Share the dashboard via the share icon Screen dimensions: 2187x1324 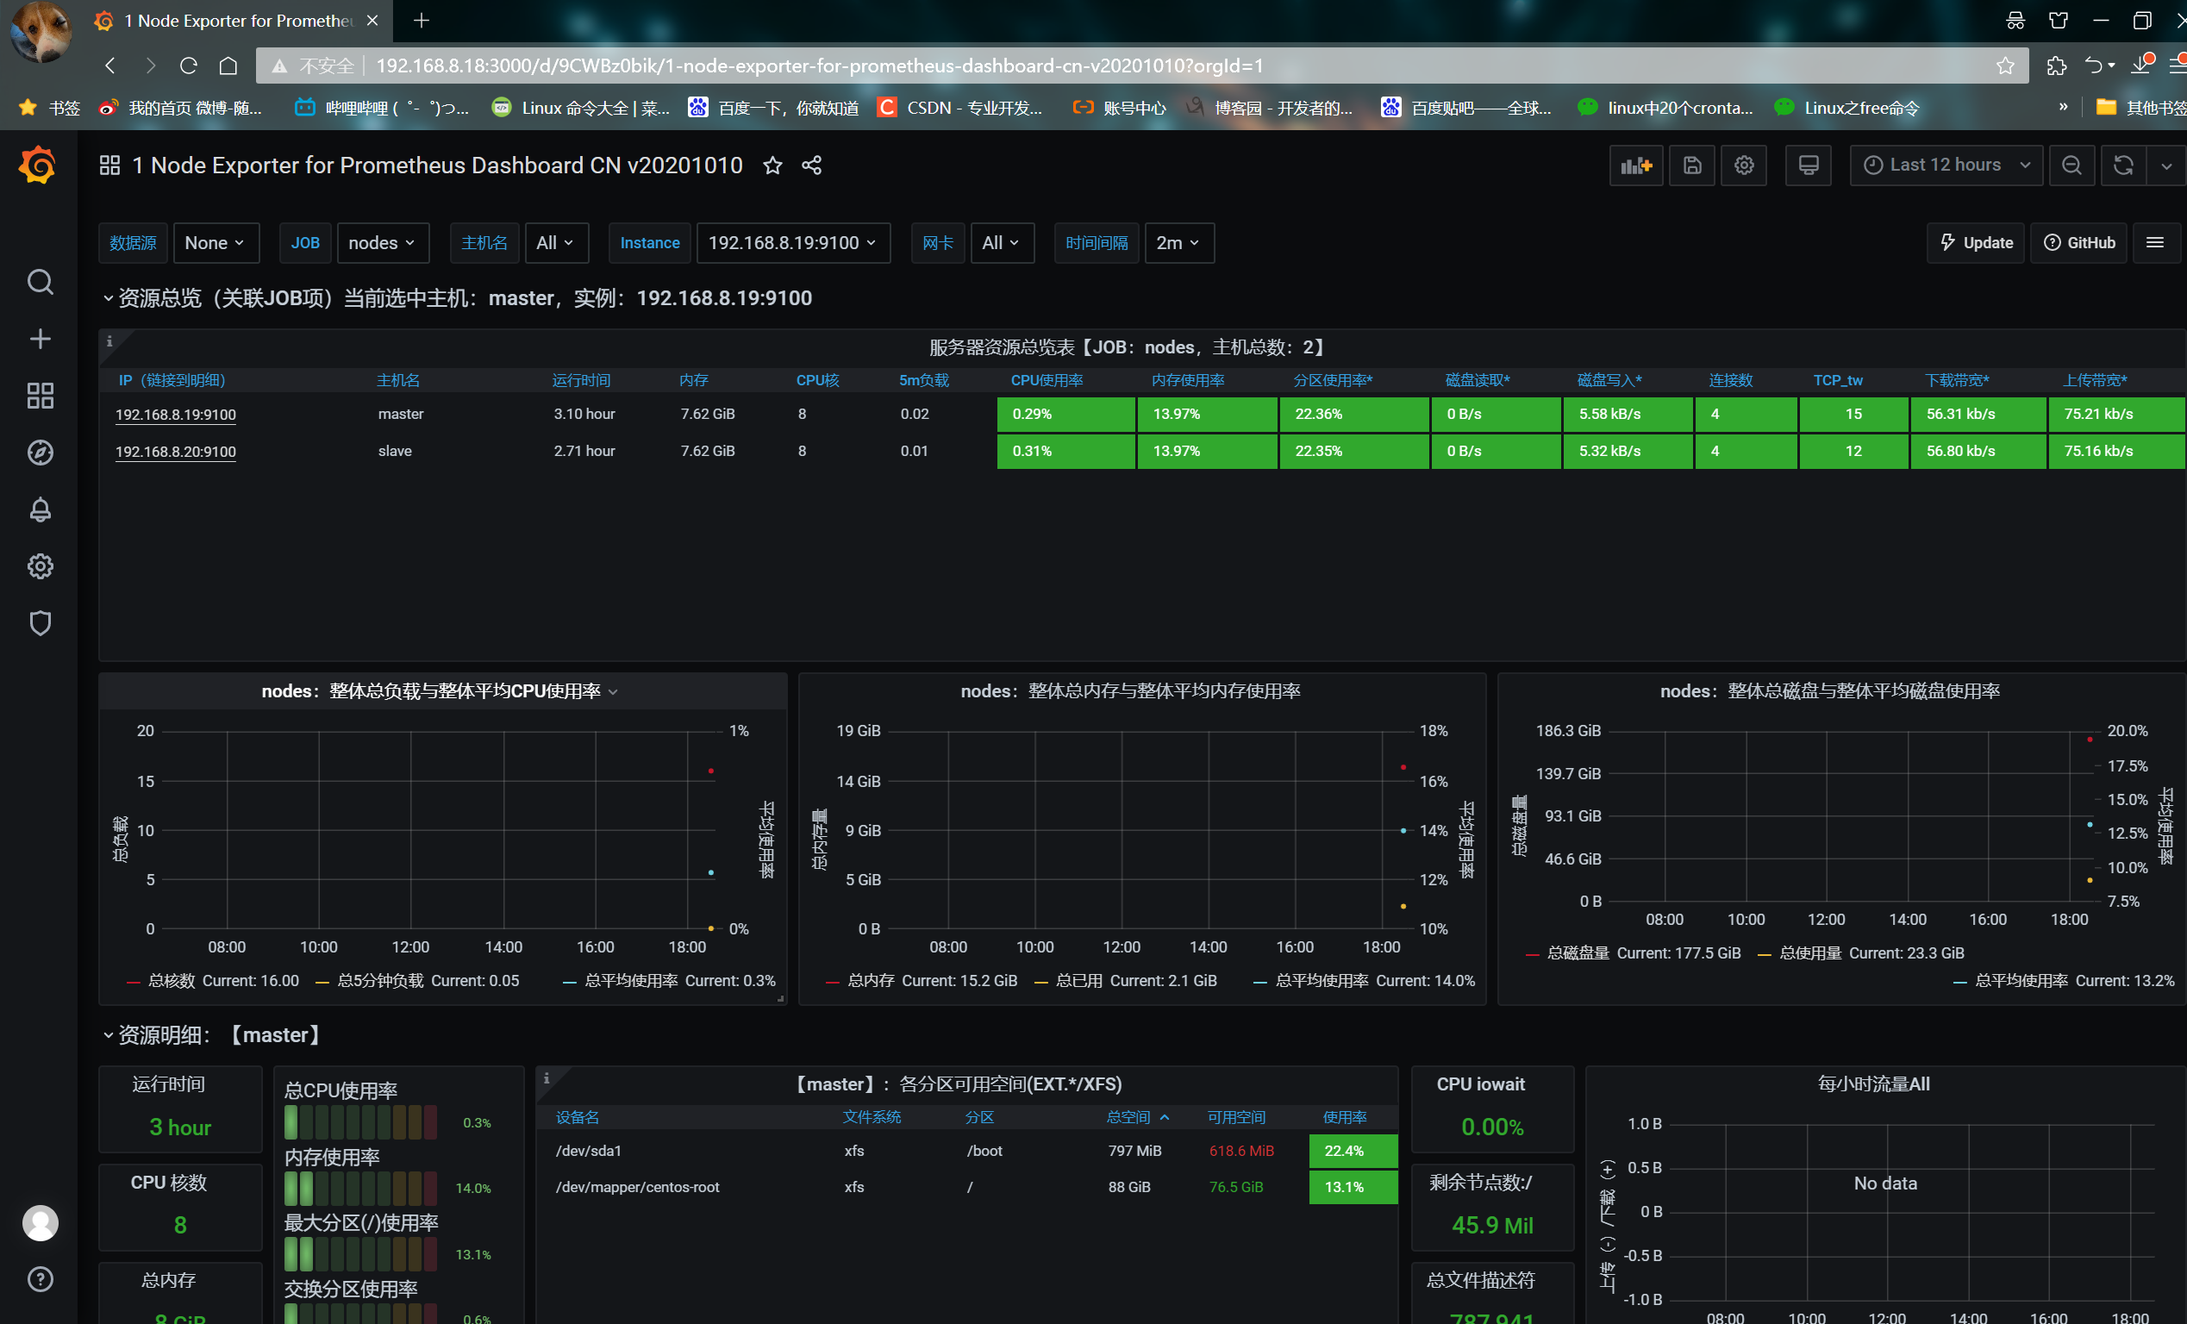pos(811,166)
